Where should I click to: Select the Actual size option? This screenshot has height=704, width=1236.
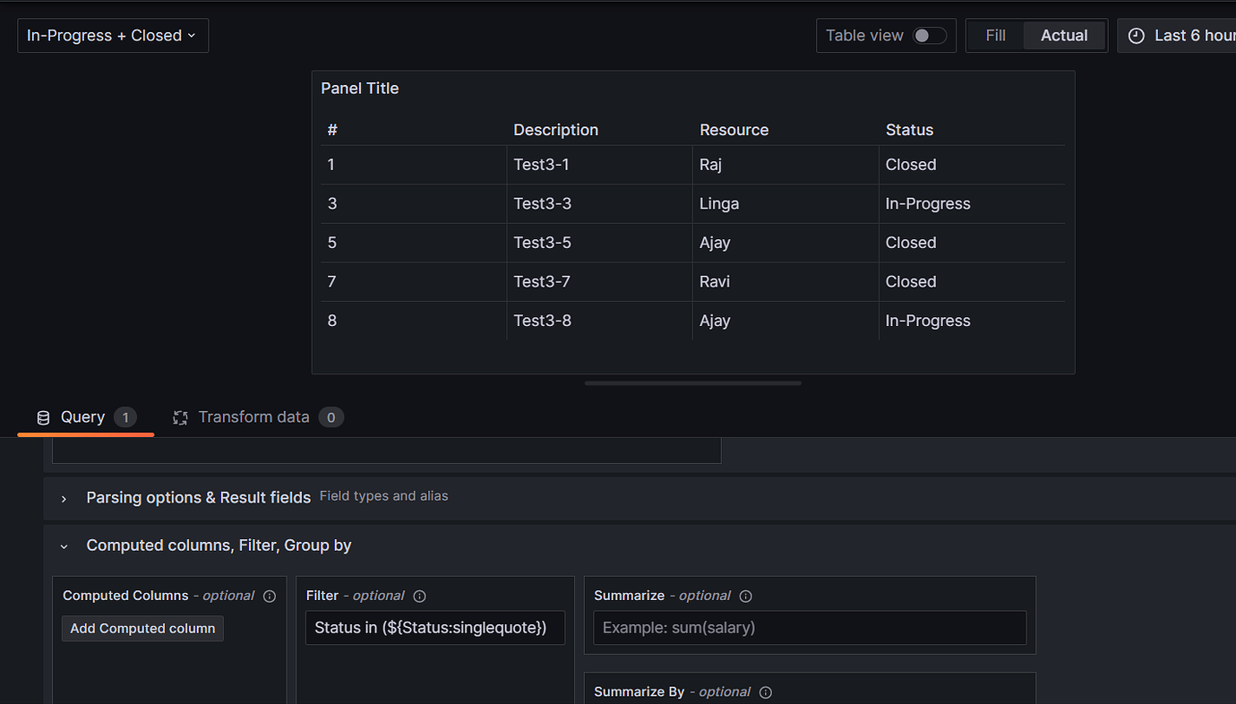click(x=1064, y=35)
